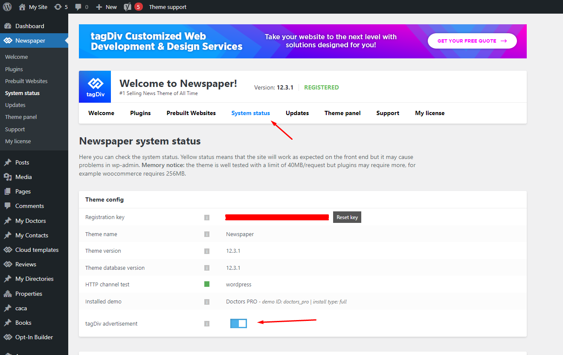Click the redacted registration key value

[x=277, y=217]
